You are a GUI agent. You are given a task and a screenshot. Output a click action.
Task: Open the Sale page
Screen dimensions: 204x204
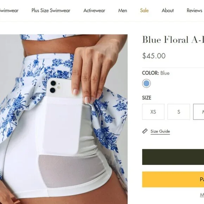pyautogui.click(x=144, y=11)
